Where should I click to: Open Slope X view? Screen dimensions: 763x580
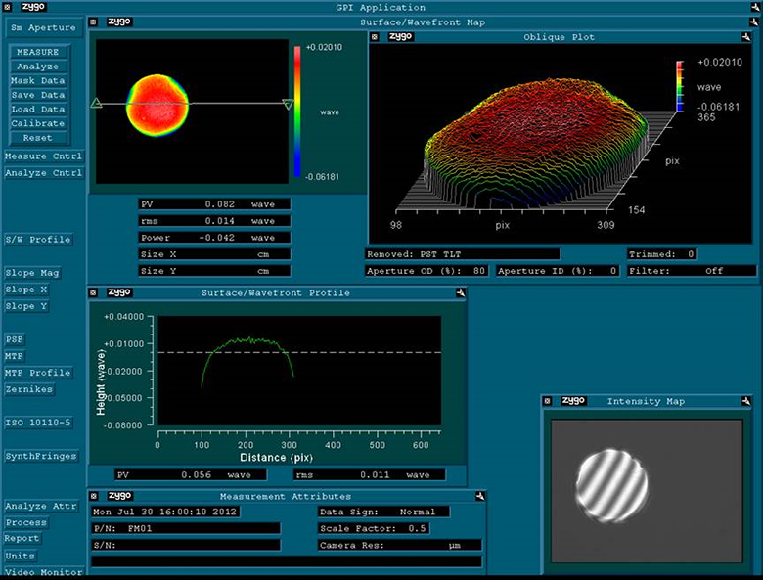pos(26,290)
